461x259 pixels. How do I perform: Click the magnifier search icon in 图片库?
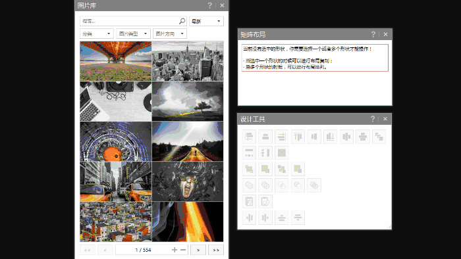(182, 21)
